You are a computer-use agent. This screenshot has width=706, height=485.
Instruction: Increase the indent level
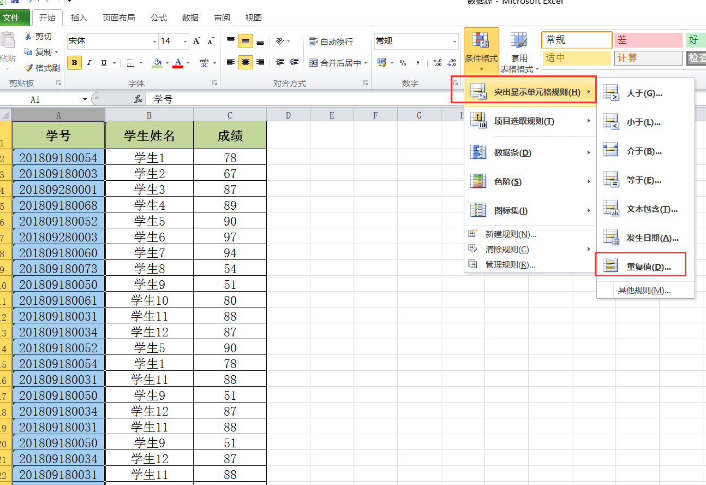click(295, 63)
